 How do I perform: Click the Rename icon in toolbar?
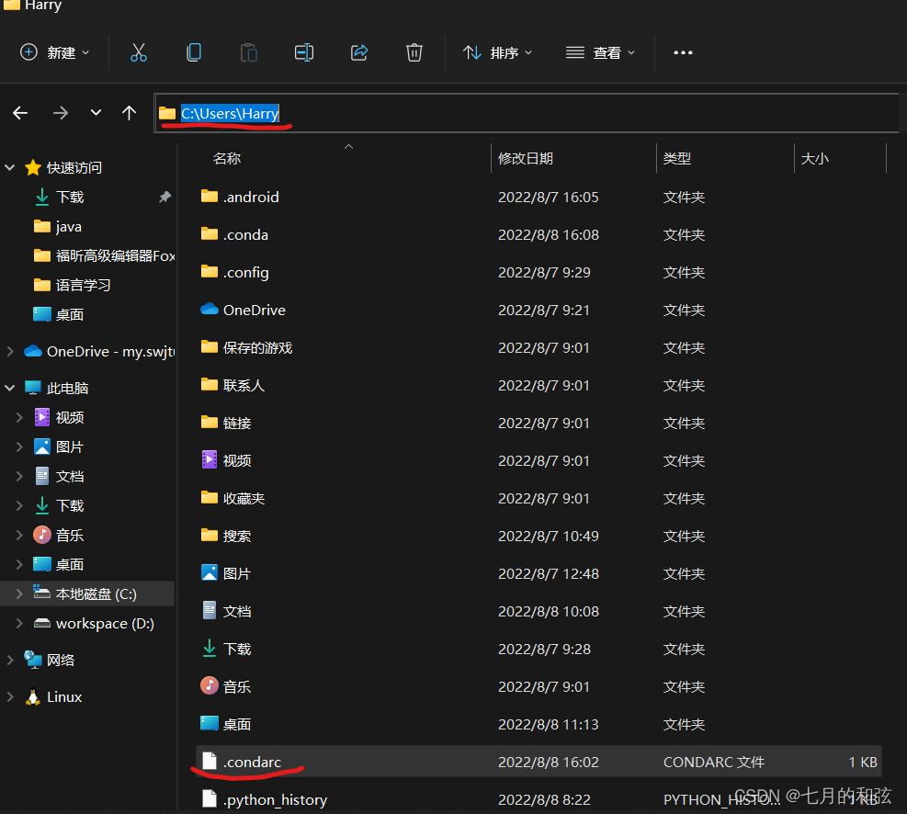tap(304, 52)
